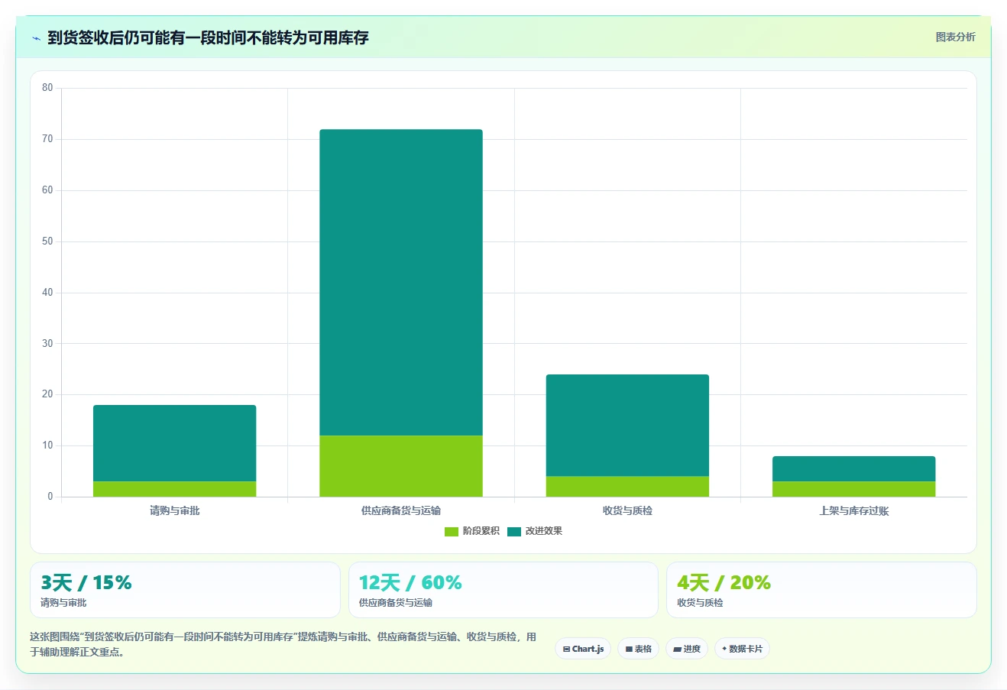Click the 请购与审批 x-axis label
The image size is (1007, 690).
(174, 510)
